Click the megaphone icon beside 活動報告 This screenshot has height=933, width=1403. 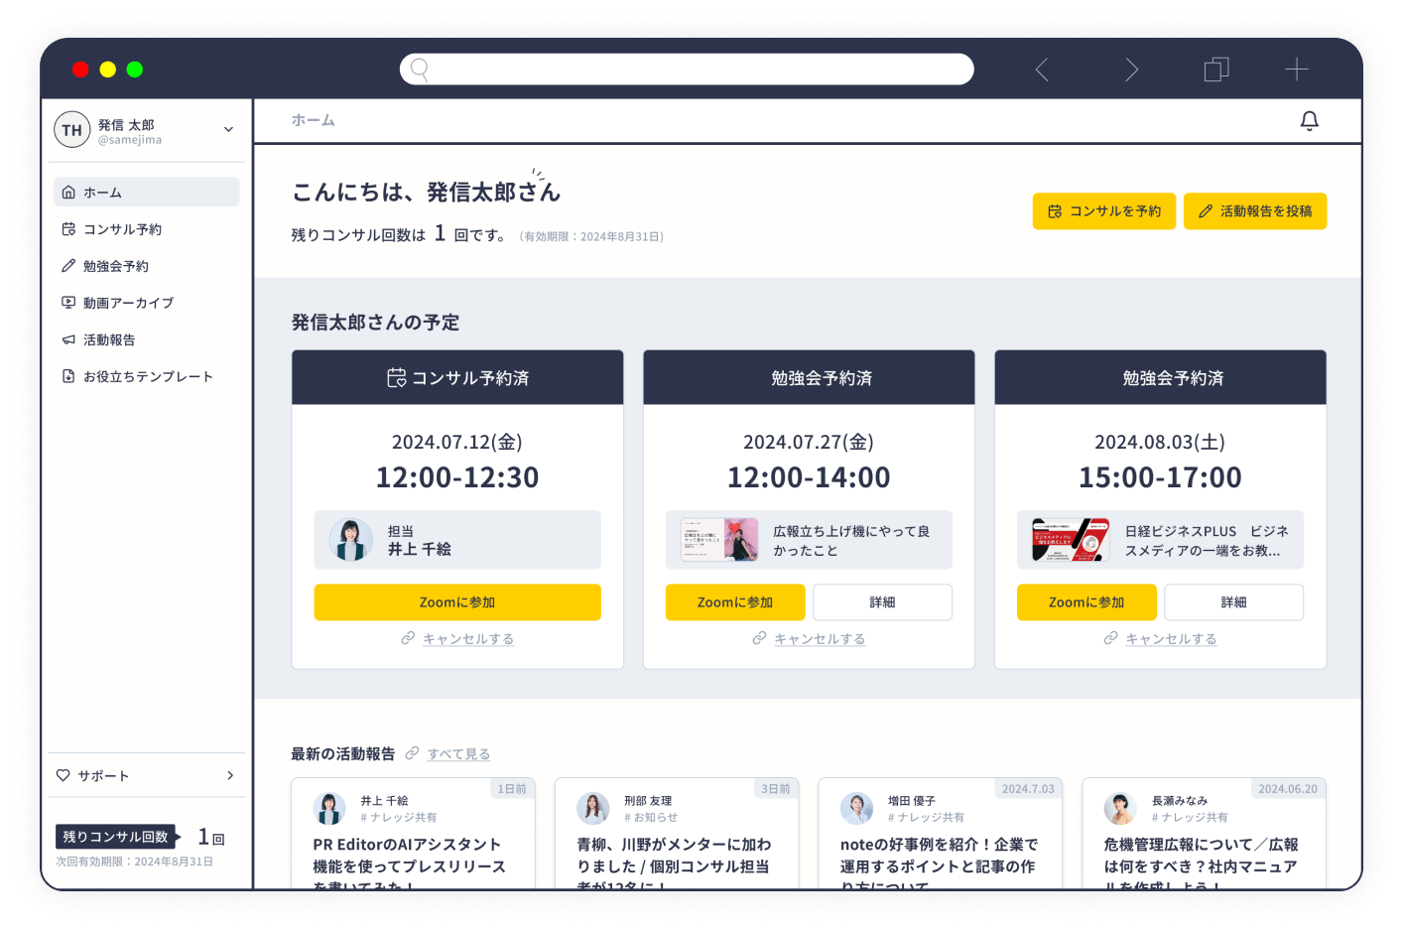tap(68, 339)
